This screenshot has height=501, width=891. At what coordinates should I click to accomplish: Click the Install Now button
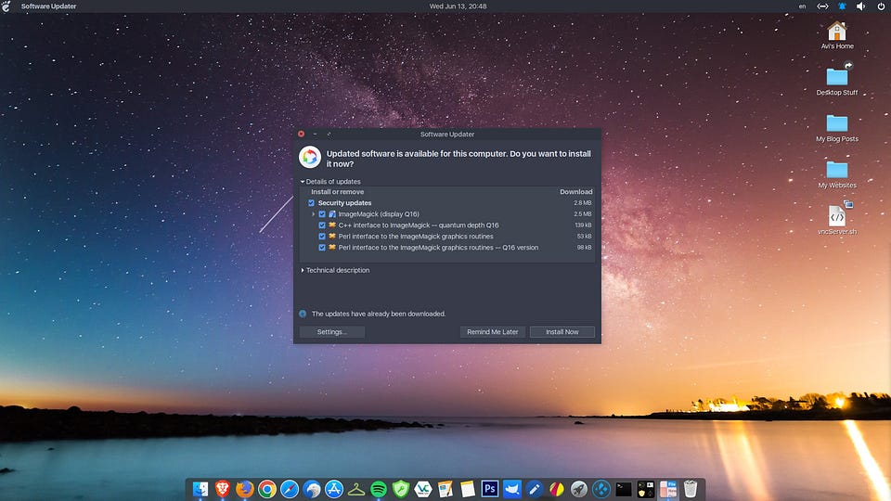click(562, 332)
